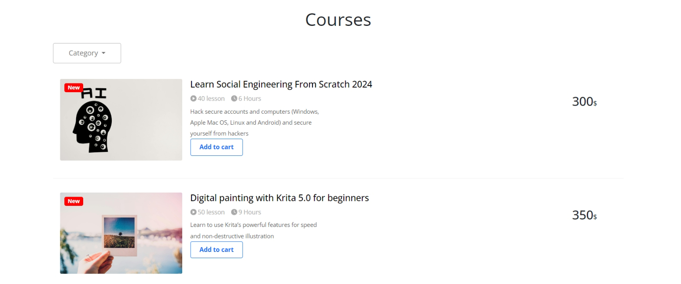Click the polaroid photo course thumbnail

pyautogui.click(x=121, y=233)
